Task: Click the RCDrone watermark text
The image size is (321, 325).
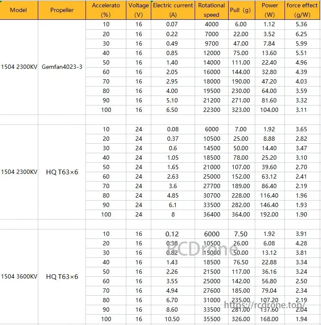Action: click(202, 249)
